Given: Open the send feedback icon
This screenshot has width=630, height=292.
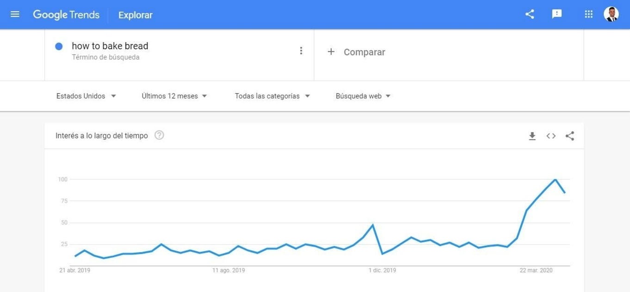Looking at the screenshot, I should pyautogui.click(x=557, y=14).
